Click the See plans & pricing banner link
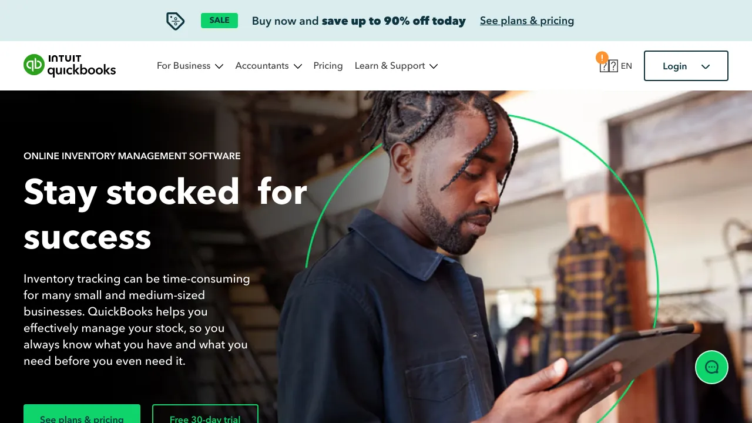 [527, 21]
